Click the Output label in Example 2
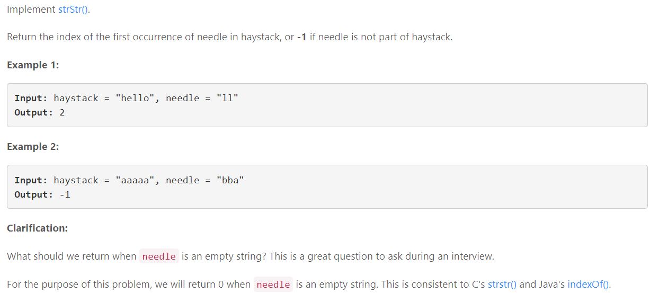 (x=34, y=194)
